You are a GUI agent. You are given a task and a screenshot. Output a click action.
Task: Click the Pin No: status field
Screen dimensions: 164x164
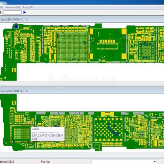click(x=45, y=162)
